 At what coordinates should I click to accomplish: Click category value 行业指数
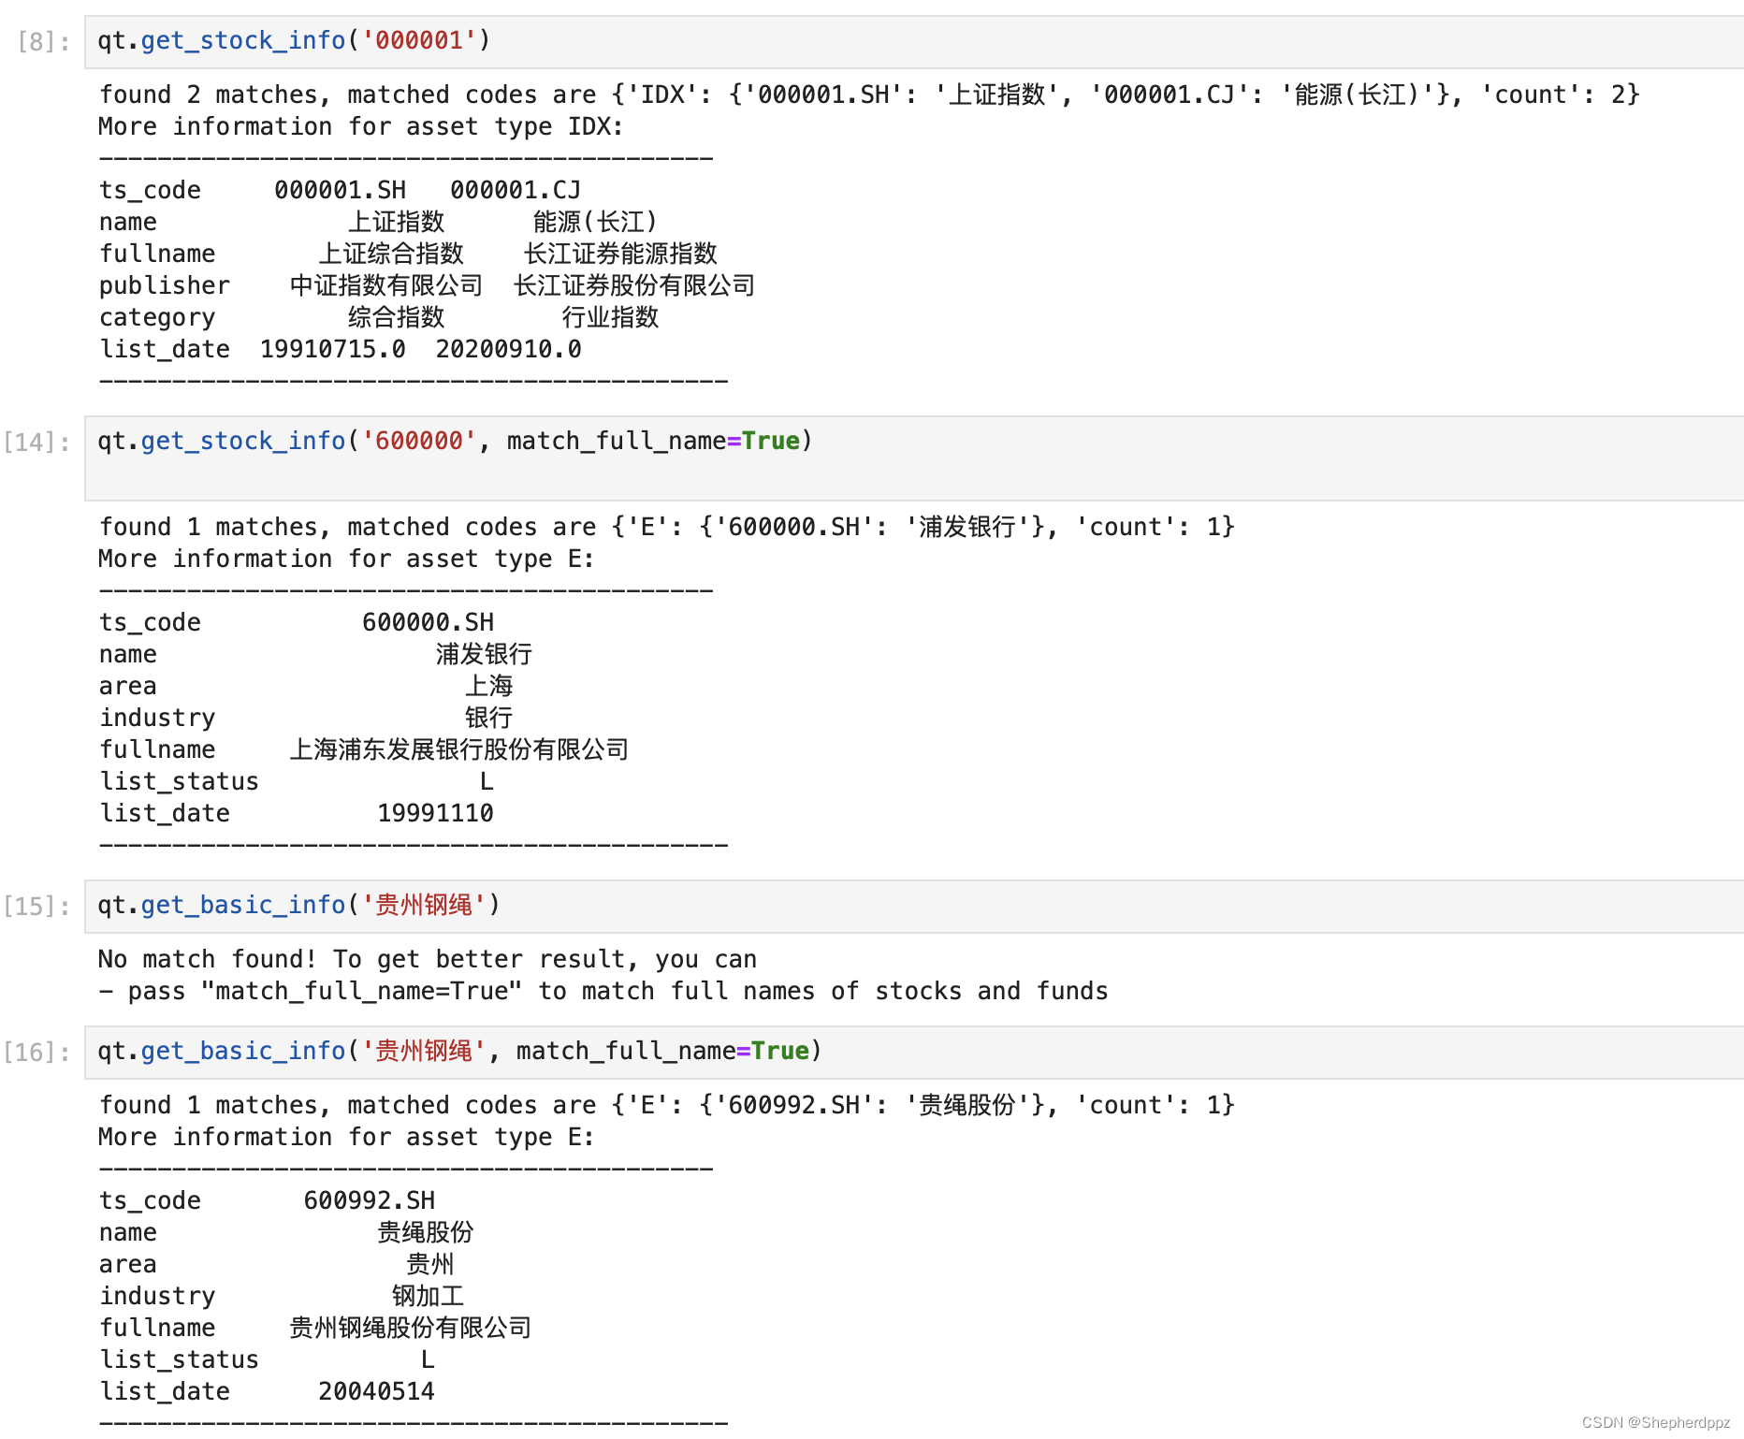coord(610,318)
